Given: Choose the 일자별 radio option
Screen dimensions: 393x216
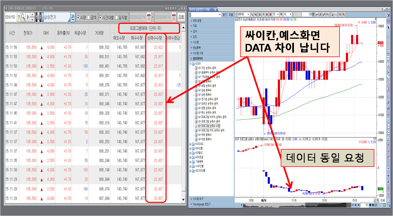Looking at the screenshot, I should (x=117, y=17).
